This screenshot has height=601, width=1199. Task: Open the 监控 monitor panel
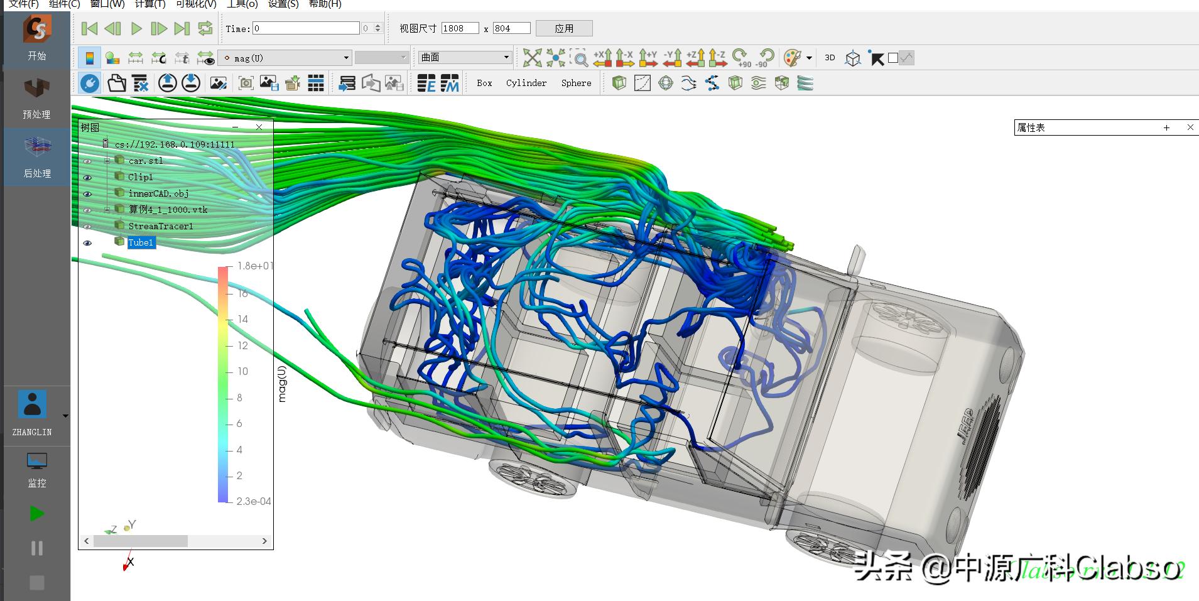click(x=37, y=470)
